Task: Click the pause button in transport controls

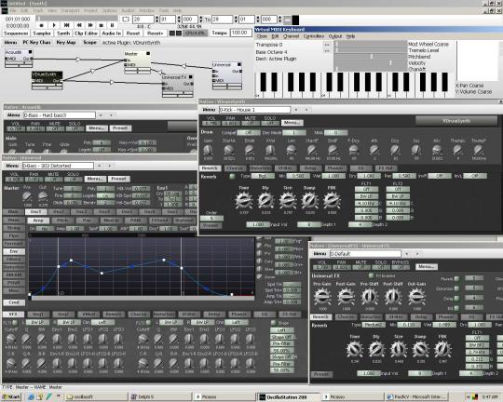Action: tap(112, 25)
